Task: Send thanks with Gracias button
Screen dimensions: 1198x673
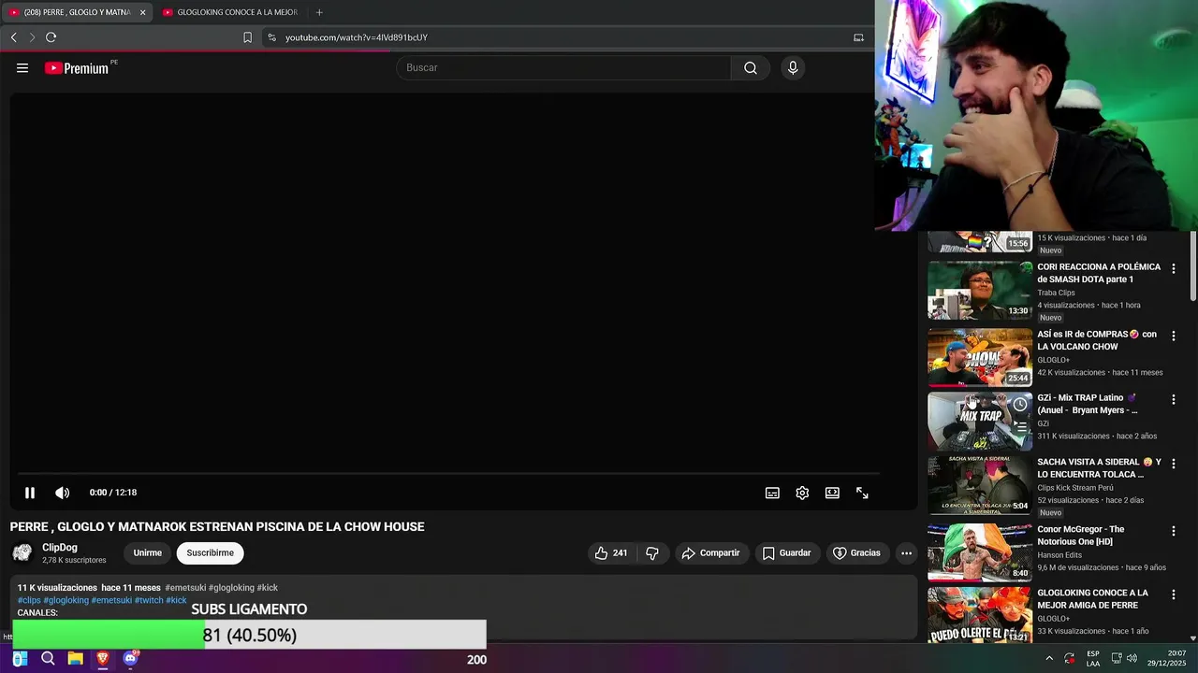Action: tap(856, 553)
